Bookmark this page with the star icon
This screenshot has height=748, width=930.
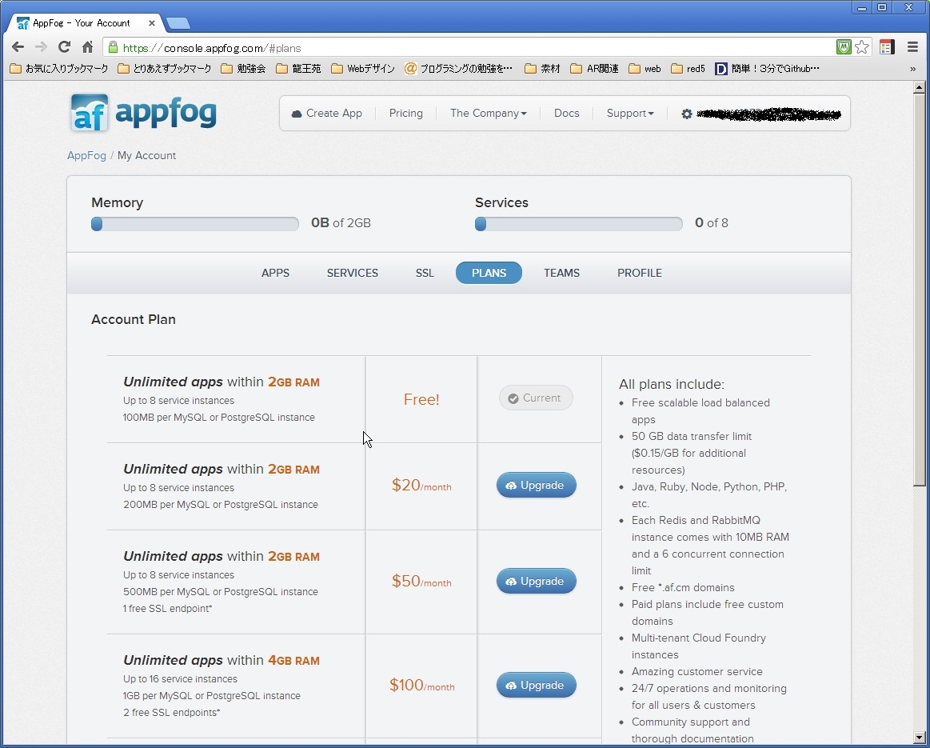862,47
